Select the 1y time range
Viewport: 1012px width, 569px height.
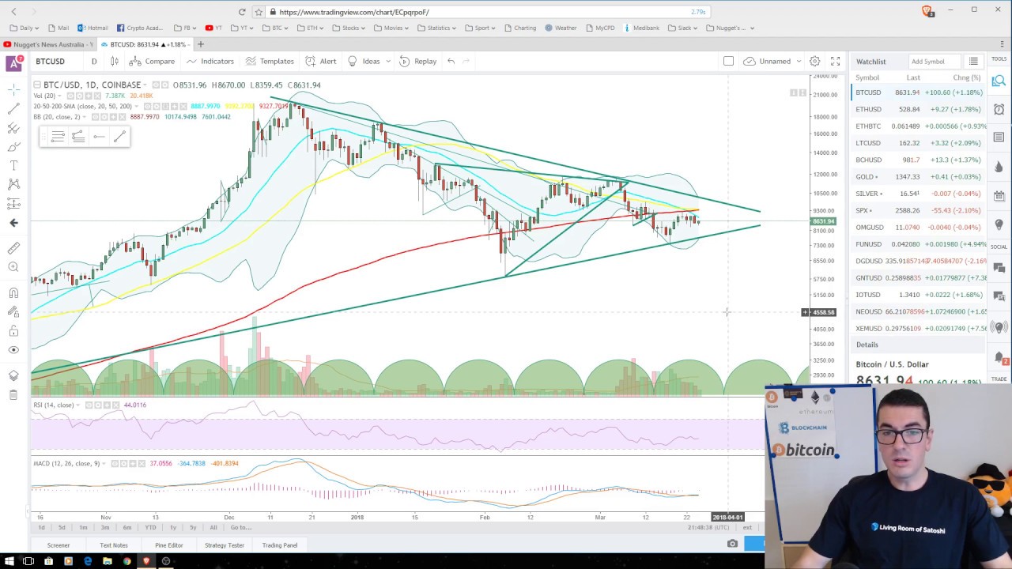coord(172,527)
